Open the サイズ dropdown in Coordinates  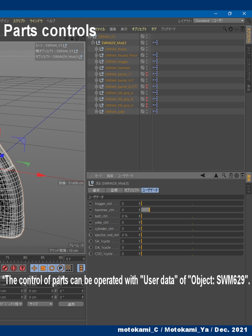coord(40,304)
